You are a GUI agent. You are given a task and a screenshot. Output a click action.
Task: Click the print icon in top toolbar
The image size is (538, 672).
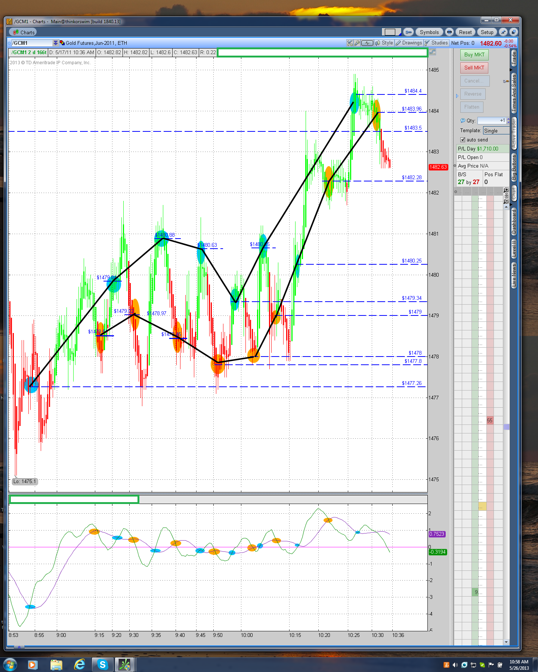449,32
